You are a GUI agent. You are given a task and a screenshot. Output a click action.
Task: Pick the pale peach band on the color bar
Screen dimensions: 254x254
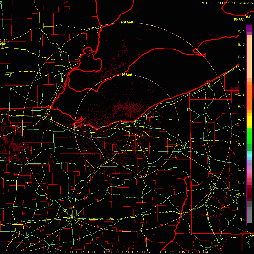[x=249, y=58]
